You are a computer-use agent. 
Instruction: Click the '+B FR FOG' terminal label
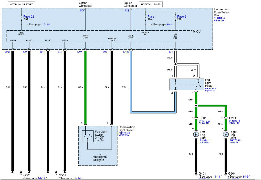(x=175, y=36)
